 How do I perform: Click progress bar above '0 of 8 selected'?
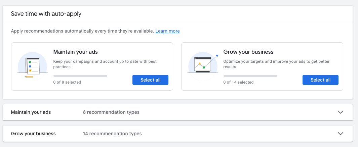point(80,76)
